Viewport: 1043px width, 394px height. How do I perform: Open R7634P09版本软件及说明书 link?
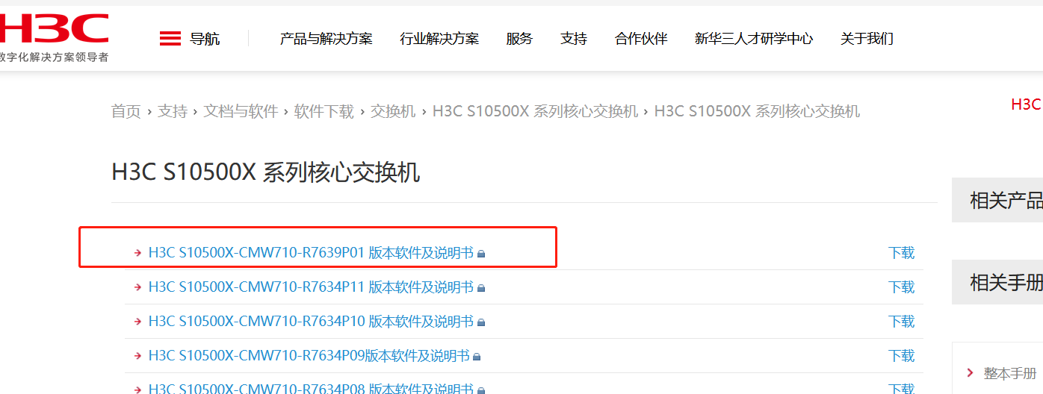point(309,356)
